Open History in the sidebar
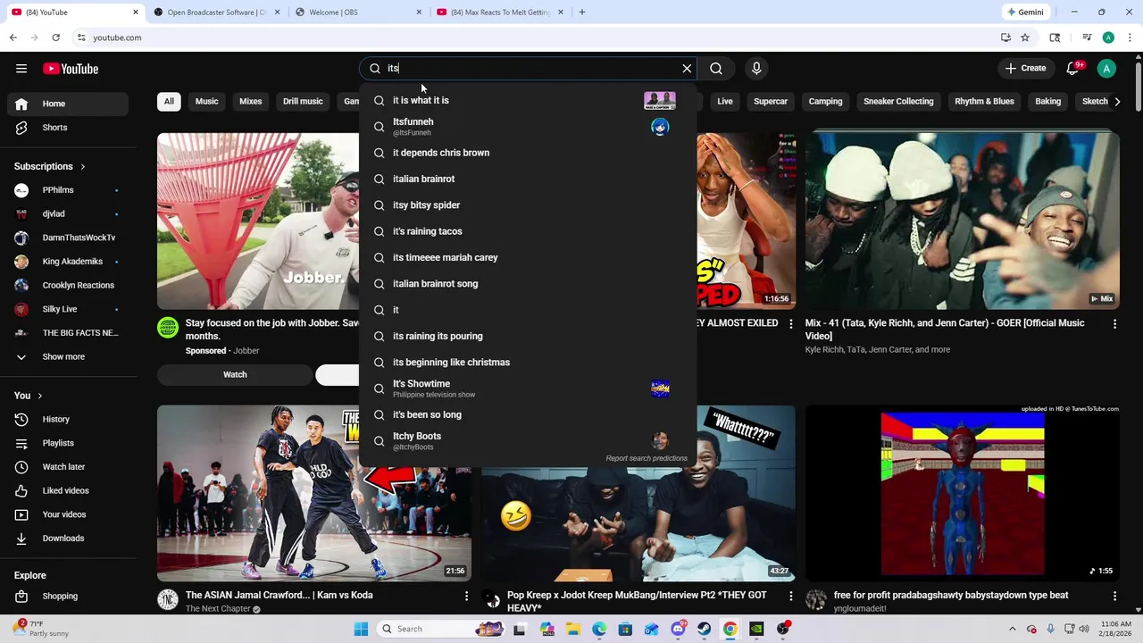Screen dimensions: 1143x643 pos(68,420)
